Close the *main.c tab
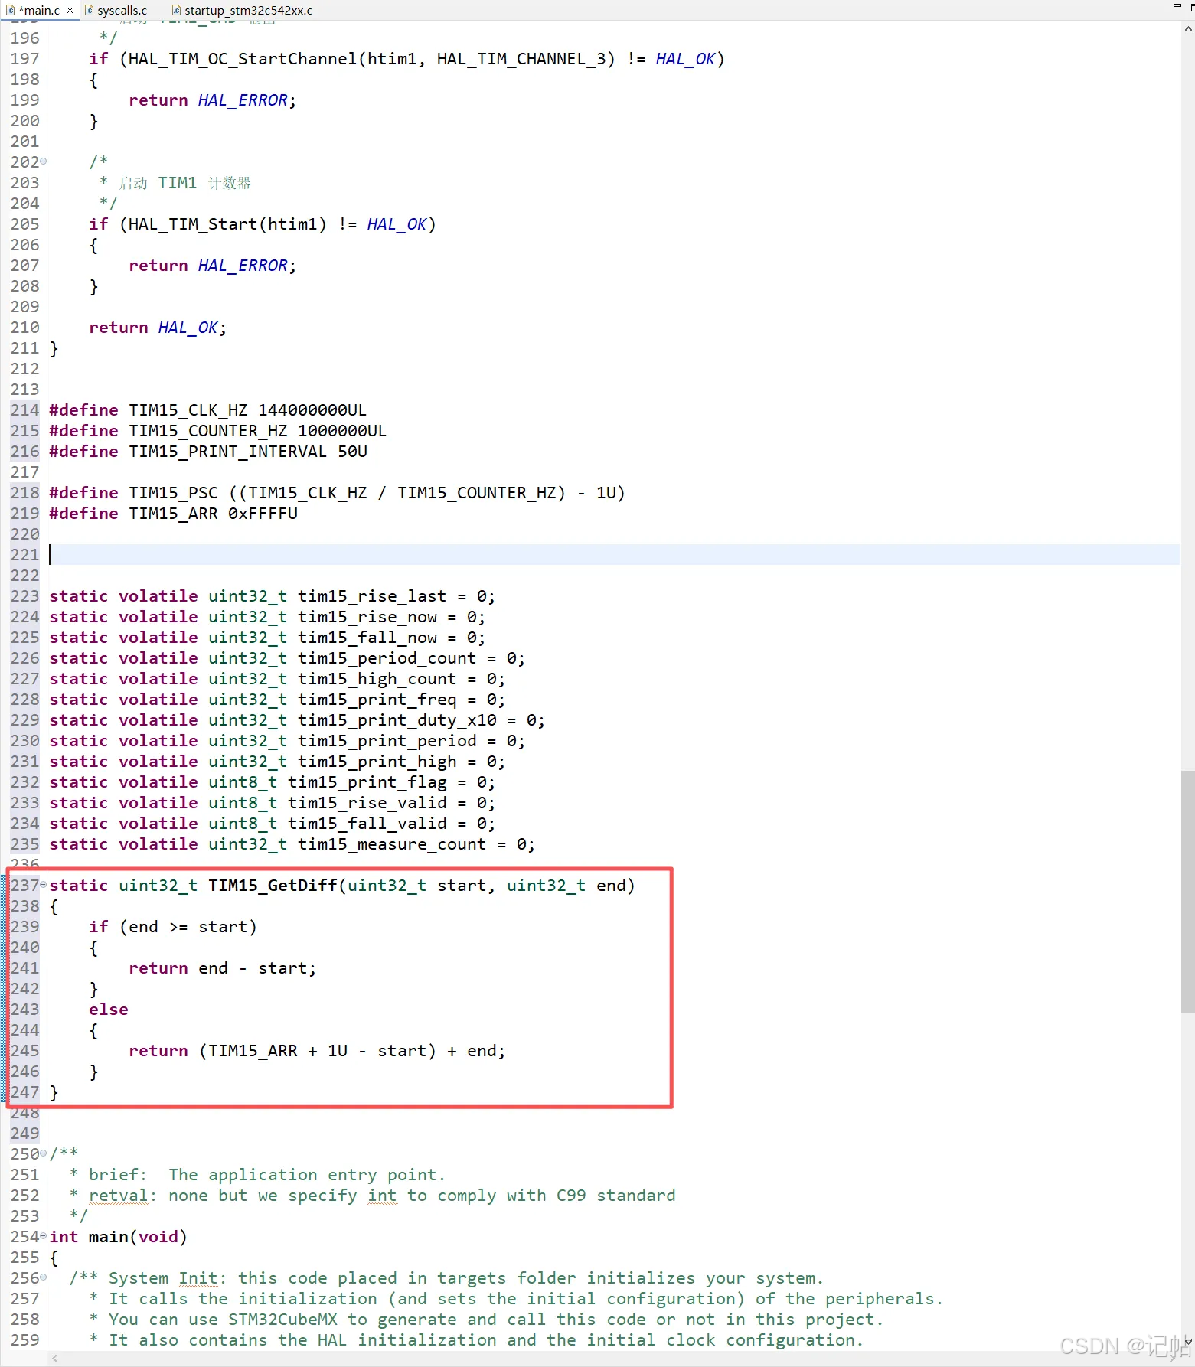 70,10
